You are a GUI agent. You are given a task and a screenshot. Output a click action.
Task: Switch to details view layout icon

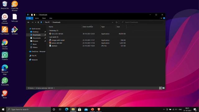[160, 88]
